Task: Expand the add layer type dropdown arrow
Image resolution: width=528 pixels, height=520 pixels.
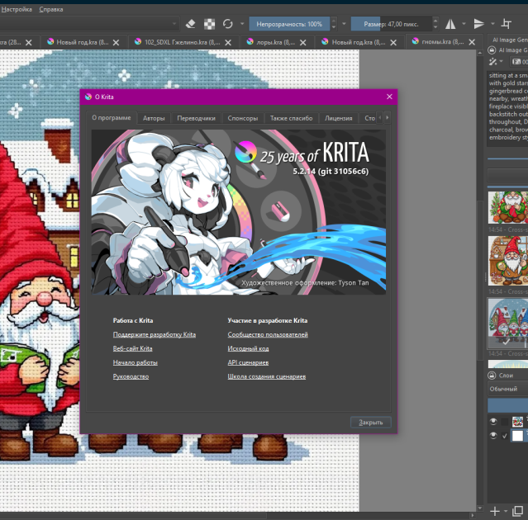Action: tap(506, 511)
